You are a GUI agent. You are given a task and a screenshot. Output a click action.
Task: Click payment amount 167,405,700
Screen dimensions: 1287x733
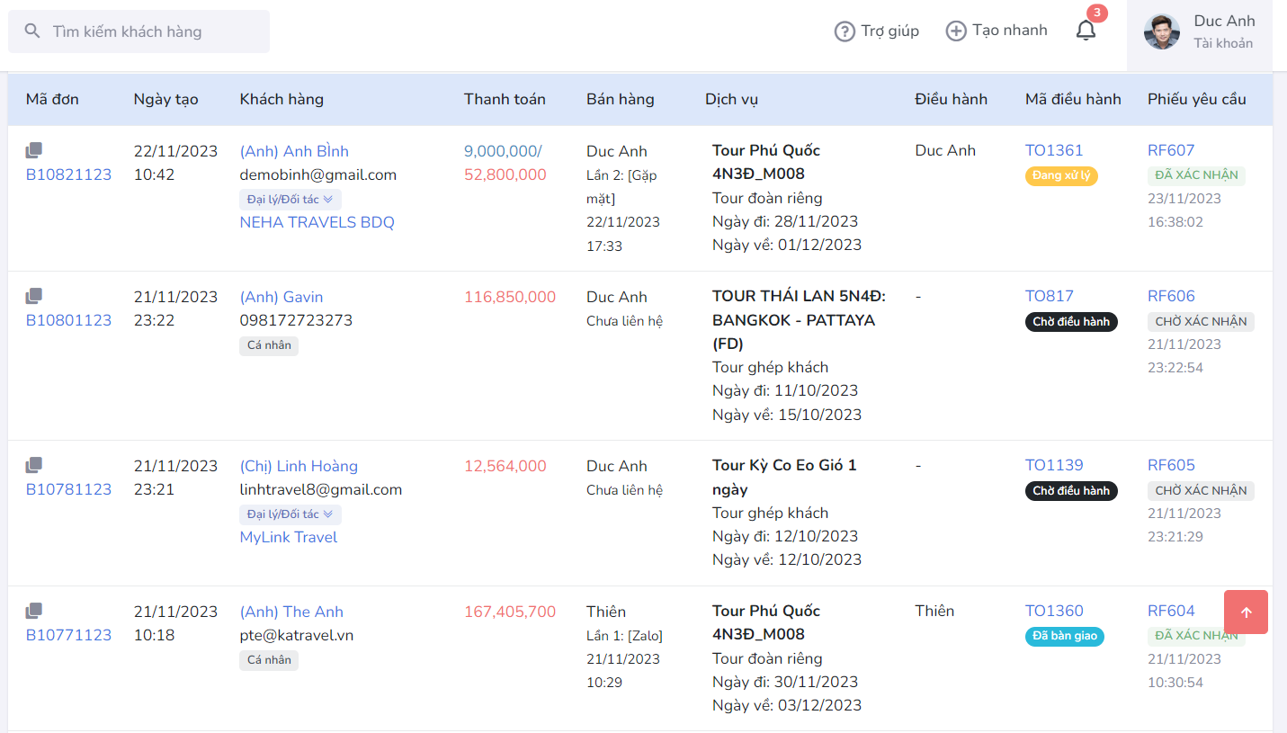coord(510,612)
